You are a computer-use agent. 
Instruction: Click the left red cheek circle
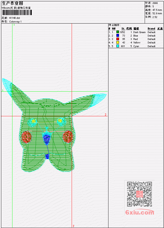(26, 137)
